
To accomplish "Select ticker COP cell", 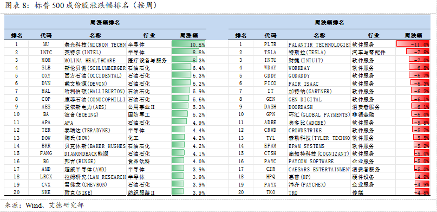I will coord(46,99).
